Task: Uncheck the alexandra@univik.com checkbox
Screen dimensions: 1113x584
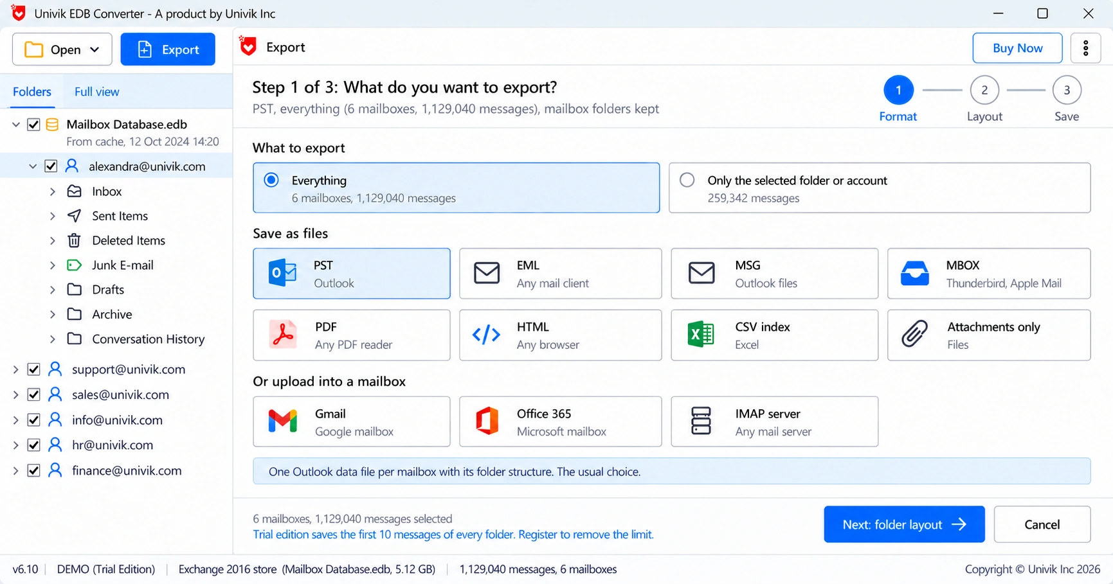Action: [51, 166]
